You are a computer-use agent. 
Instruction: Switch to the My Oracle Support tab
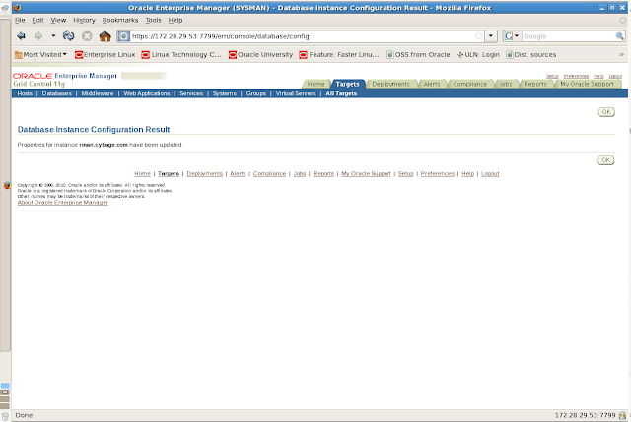coord(587,84)
